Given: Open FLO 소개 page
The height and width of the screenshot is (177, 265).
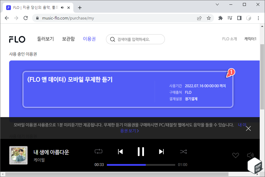Looking at the screenshot, I should coord(229,39).
